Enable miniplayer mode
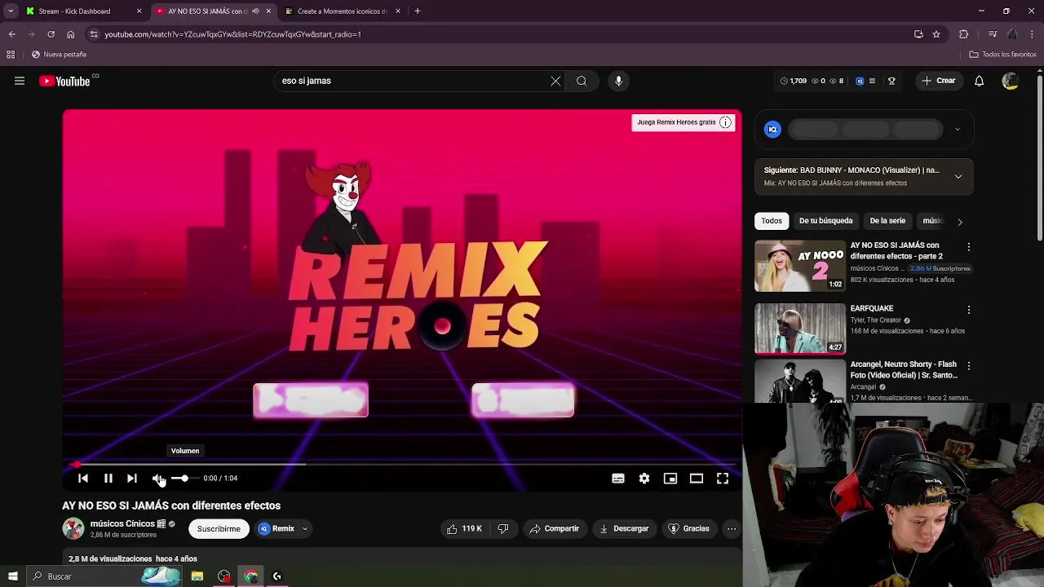1044x587 pixels. (670, 479)
